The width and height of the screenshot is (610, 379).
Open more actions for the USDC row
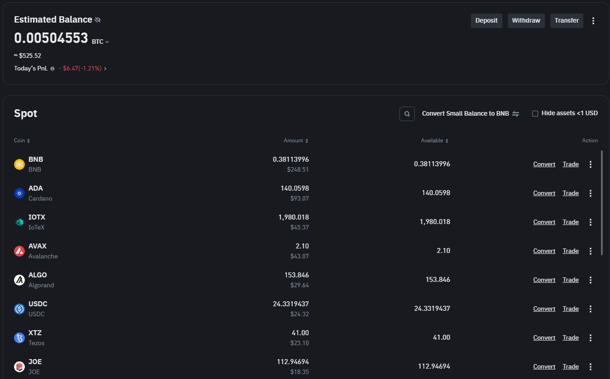pyautogui.click(x=591, y=309)
